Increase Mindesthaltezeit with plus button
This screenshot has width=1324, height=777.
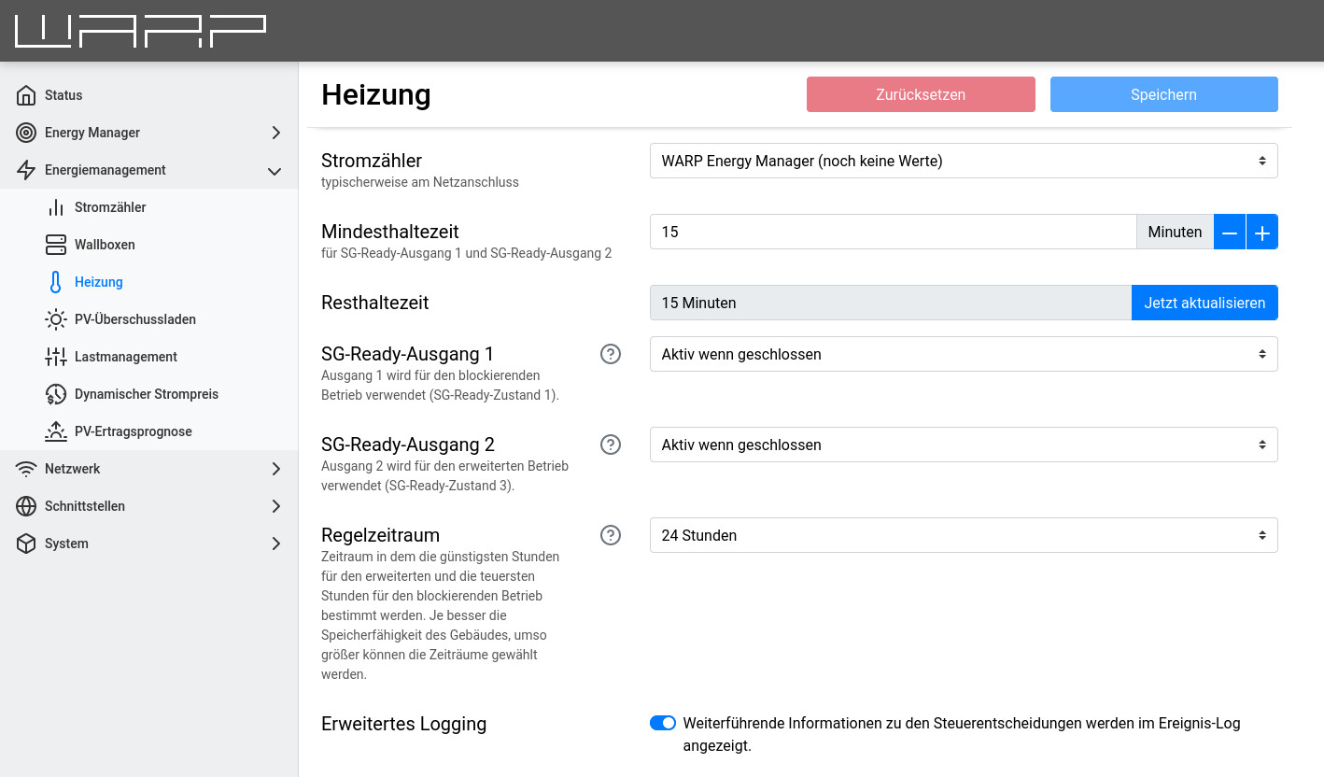pos(1261,233)
